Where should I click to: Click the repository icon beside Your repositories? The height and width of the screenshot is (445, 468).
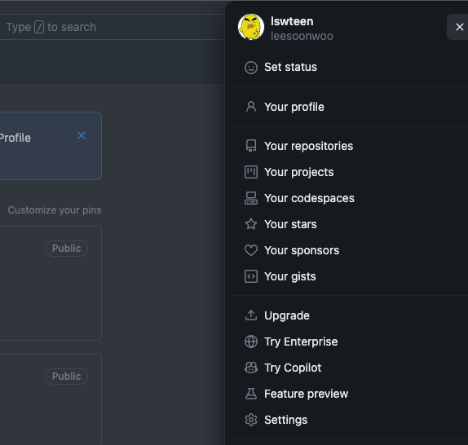pyautogui.click(x=251, y=146)
